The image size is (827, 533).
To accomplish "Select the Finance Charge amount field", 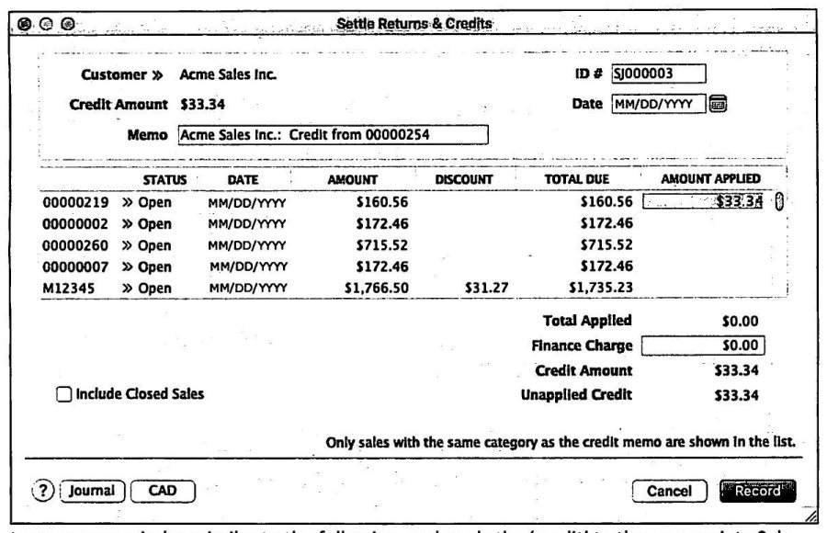I will pos(703,346).
